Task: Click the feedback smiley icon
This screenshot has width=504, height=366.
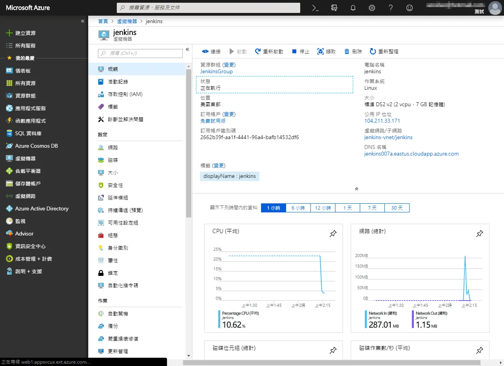Action: tap(410, 8)
